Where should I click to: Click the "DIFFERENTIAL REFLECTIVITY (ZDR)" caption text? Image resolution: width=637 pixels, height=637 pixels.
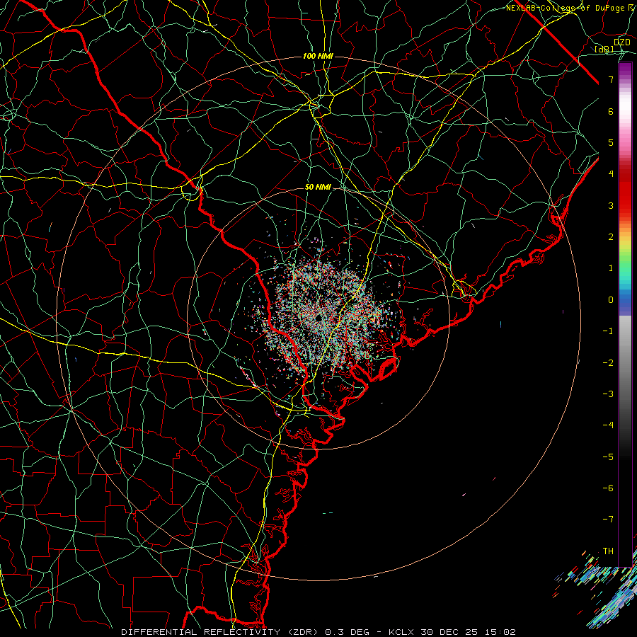pos(222,632)
